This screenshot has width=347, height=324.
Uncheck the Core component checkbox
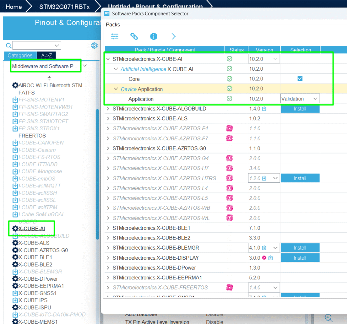tap(300, 79)
